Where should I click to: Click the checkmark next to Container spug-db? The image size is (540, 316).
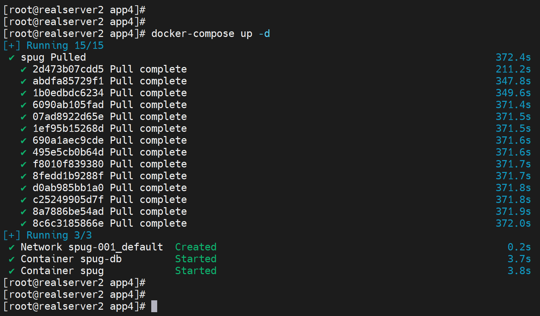12,259
